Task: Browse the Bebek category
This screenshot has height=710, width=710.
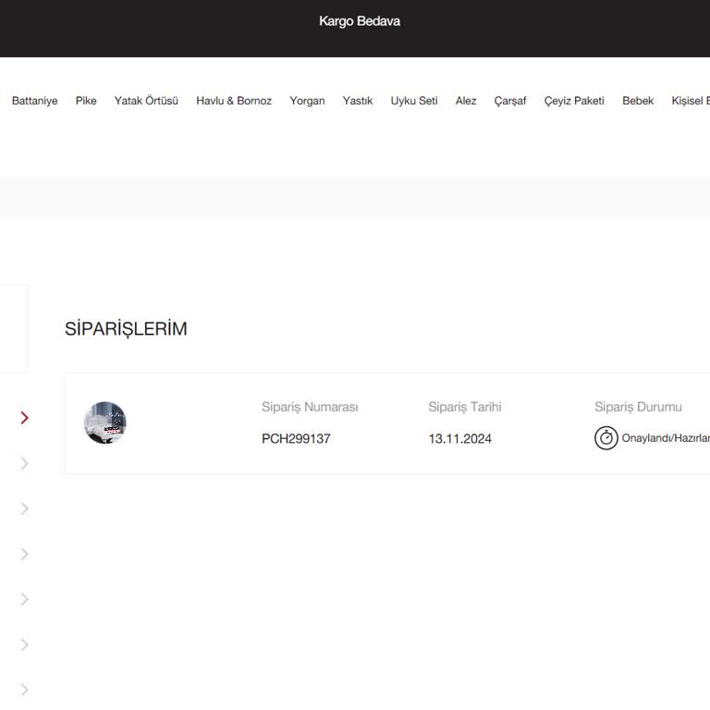Action: pos(638,101)
